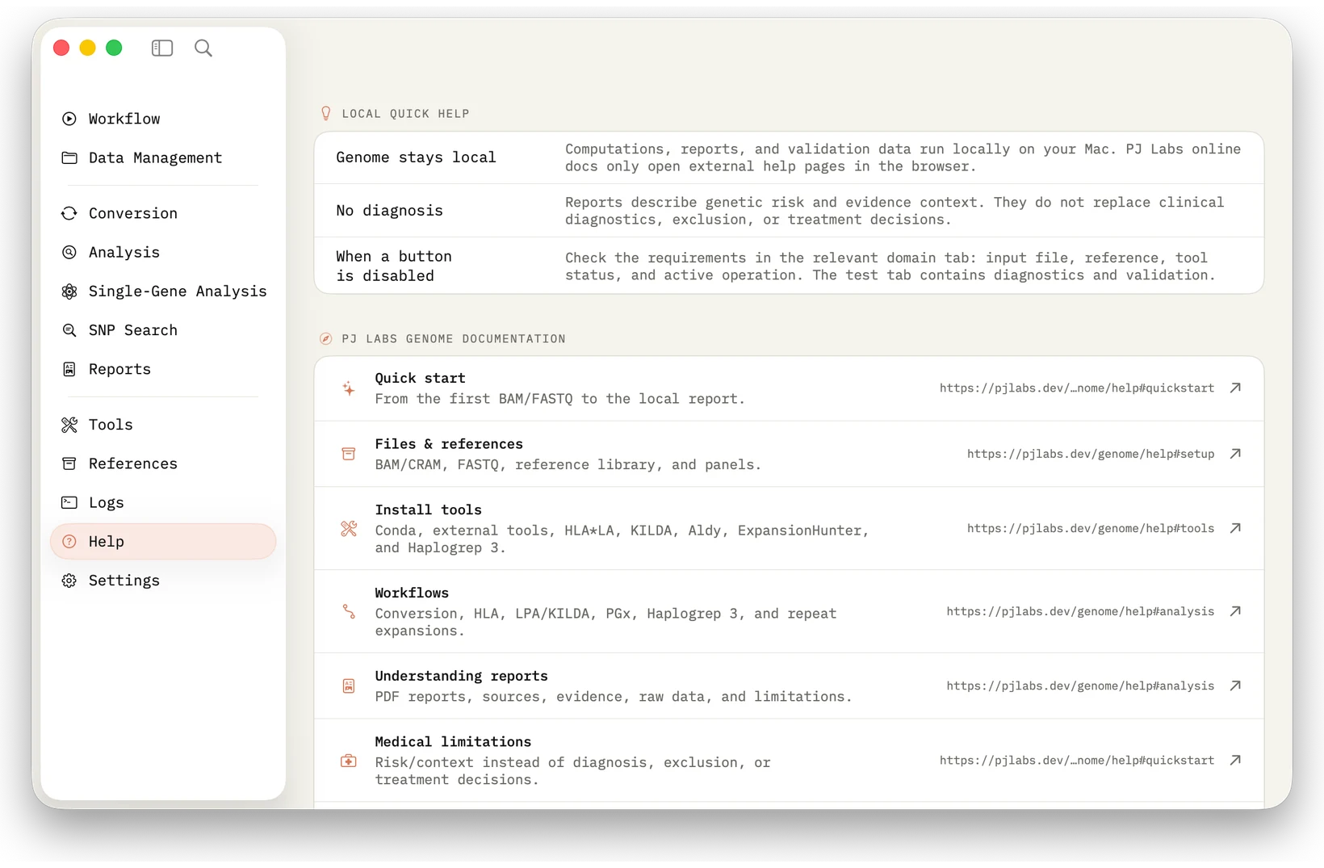Click the SNP Search magnifier icon
1324x868 pixels.
tap(69, 330)
